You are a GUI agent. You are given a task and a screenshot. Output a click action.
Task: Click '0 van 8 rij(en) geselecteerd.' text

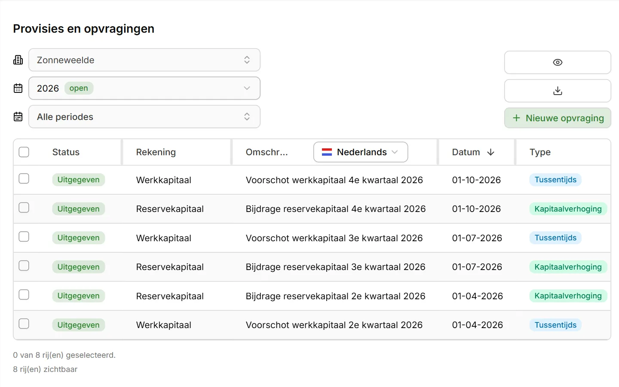click(64, 355)
